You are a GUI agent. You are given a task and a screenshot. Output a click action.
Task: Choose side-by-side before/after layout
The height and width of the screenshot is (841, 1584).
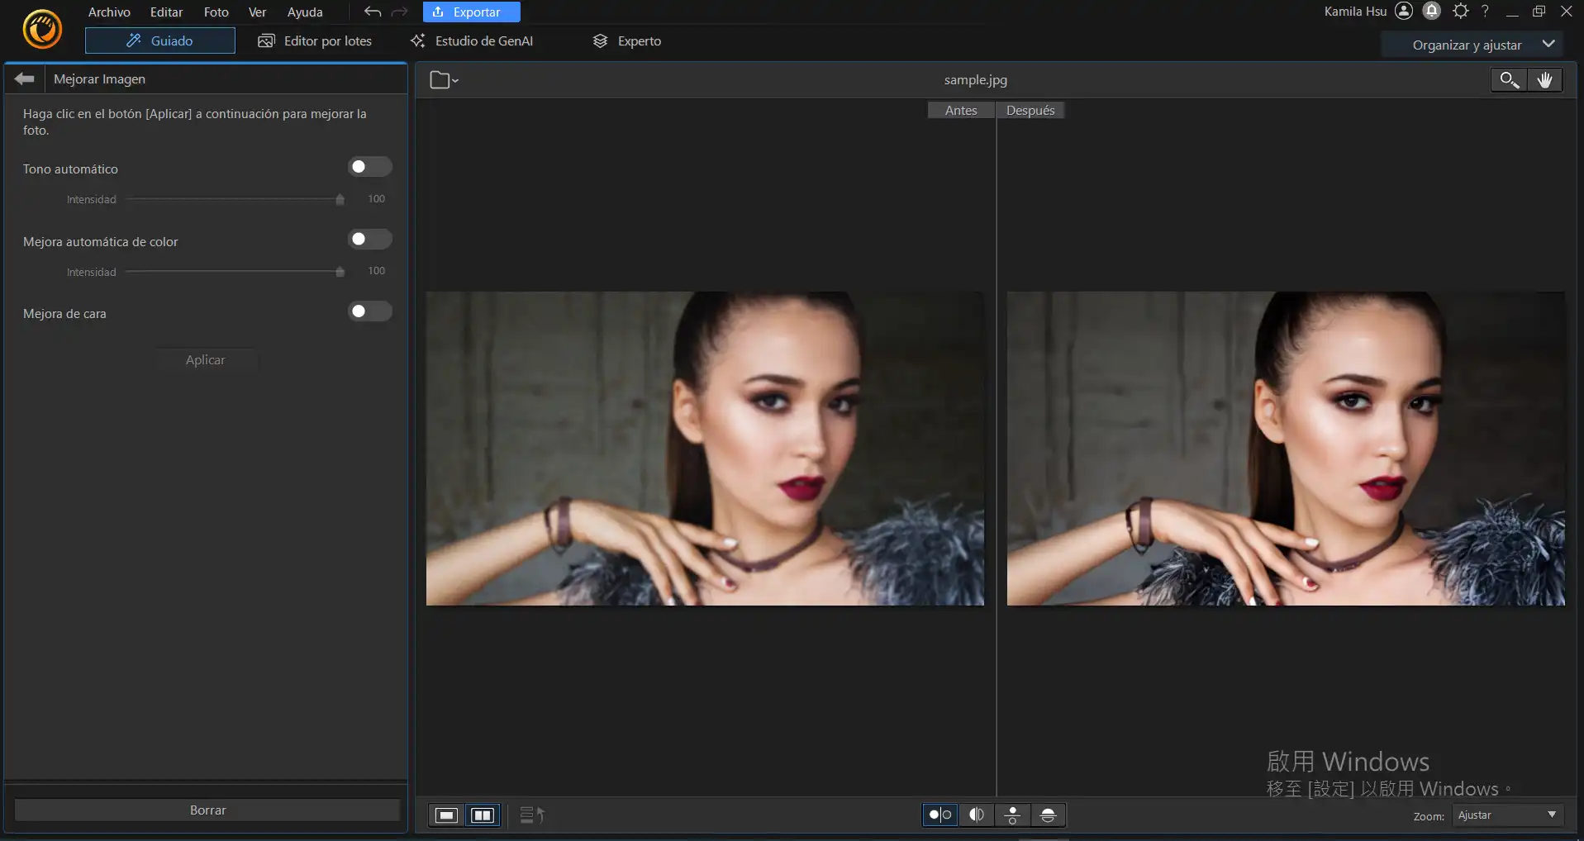(x=940, y=815)
